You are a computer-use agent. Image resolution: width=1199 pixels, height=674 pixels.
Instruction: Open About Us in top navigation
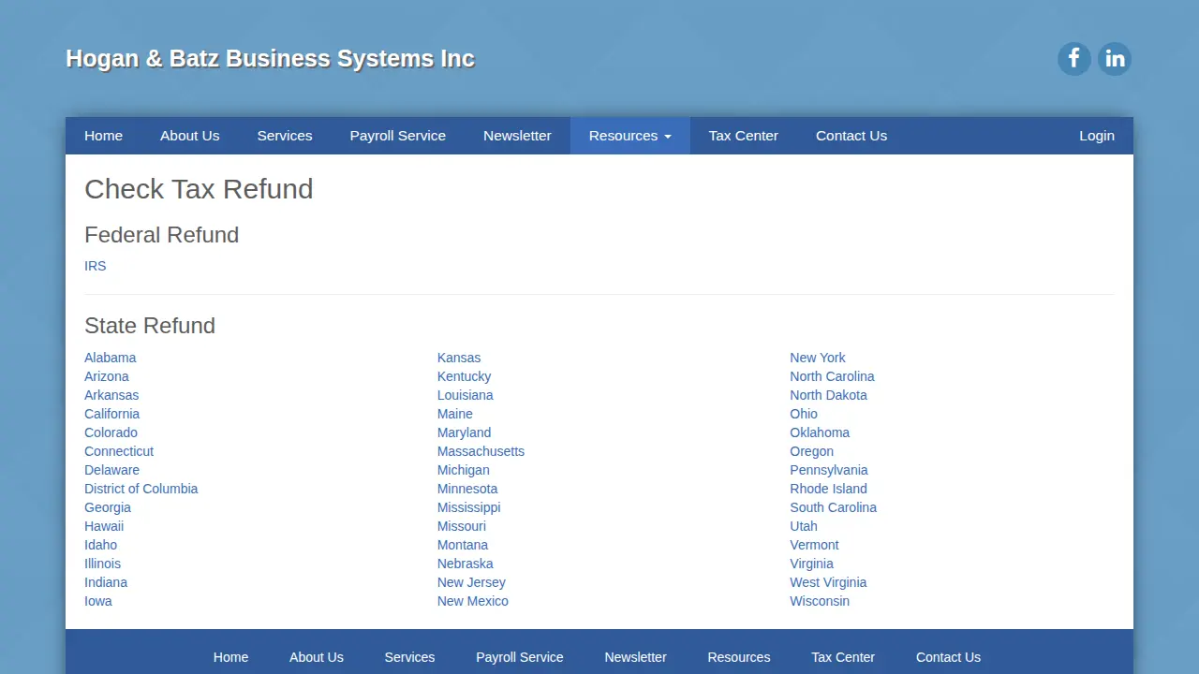[x=190, y=136]
